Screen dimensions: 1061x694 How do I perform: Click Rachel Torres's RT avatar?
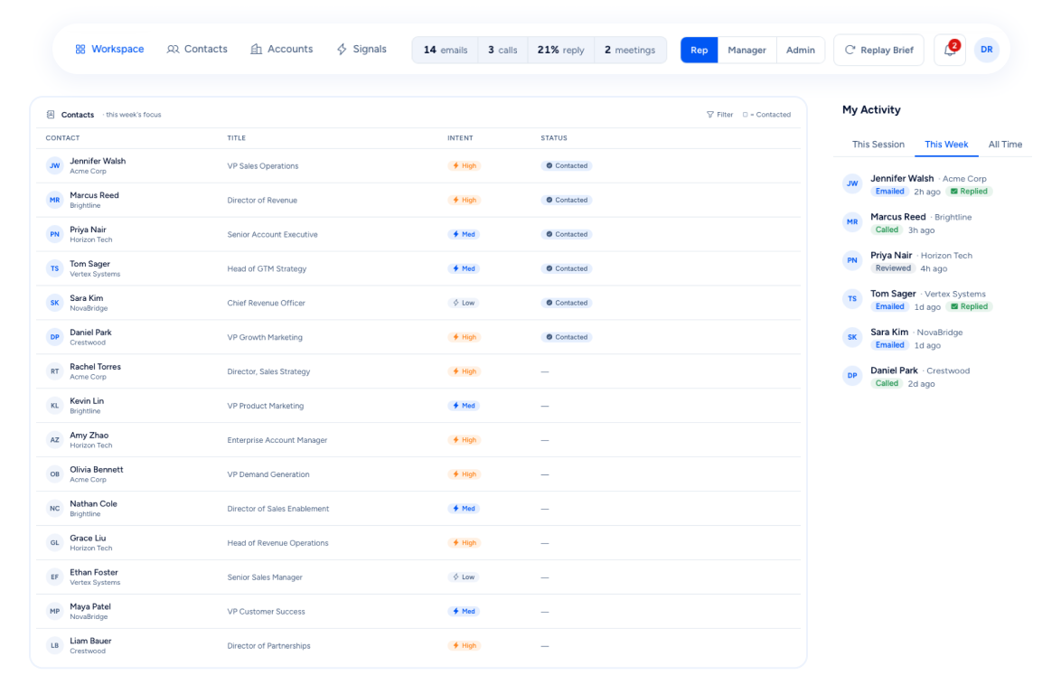55,371
